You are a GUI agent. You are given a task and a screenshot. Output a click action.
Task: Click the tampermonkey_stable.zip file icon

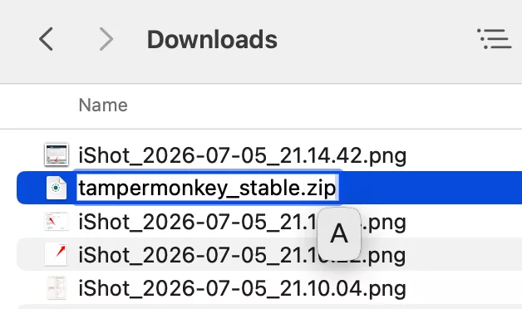tap(57, 188)
